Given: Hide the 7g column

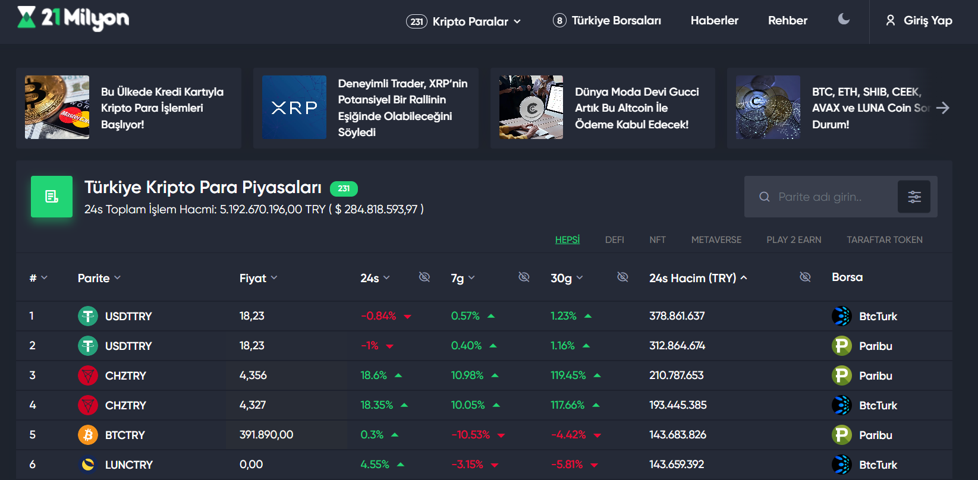Looking at the screenshot, I should (x=524, y=277).
